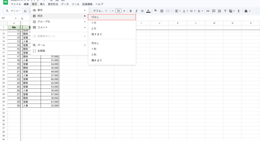Click the bold formatting icon
The width and height of the screenshot is (260, 141).
pyautogui.click(x=131, y=11)
